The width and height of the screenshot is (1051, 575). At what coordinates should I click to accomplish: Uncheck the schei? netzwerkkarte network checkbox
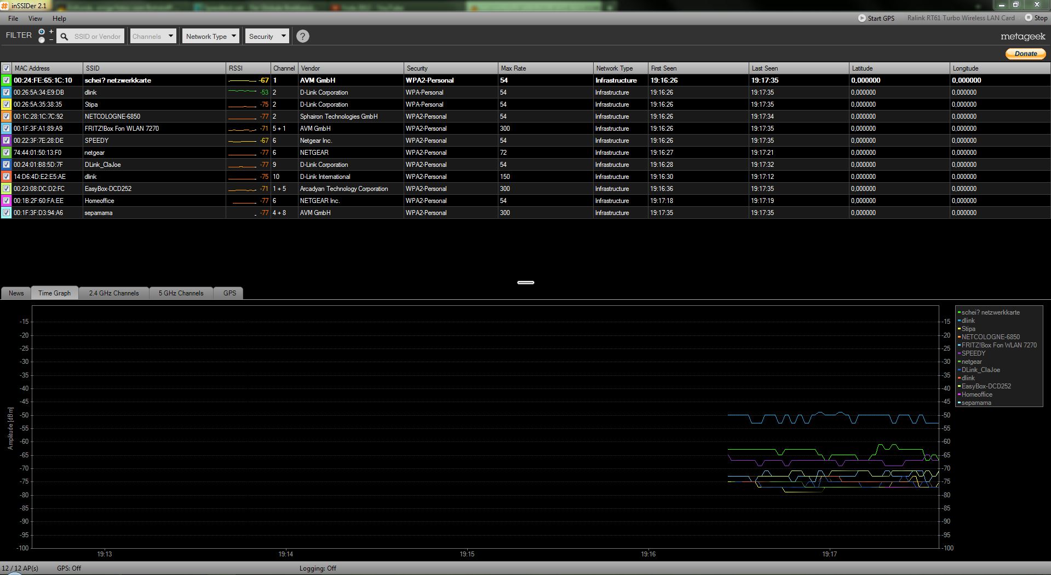pyautogui.click(x=6, y=80)
